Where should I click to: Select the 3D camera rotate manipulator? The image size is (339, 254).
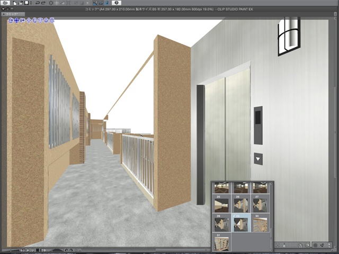pyautogui.click(x=11, y=21)
